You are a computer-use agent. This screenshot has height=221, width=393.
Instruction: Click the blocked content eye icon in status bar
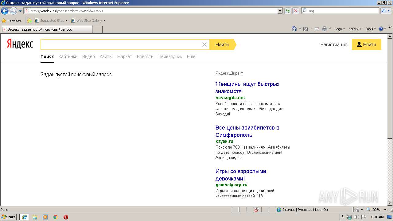[257, 210]
